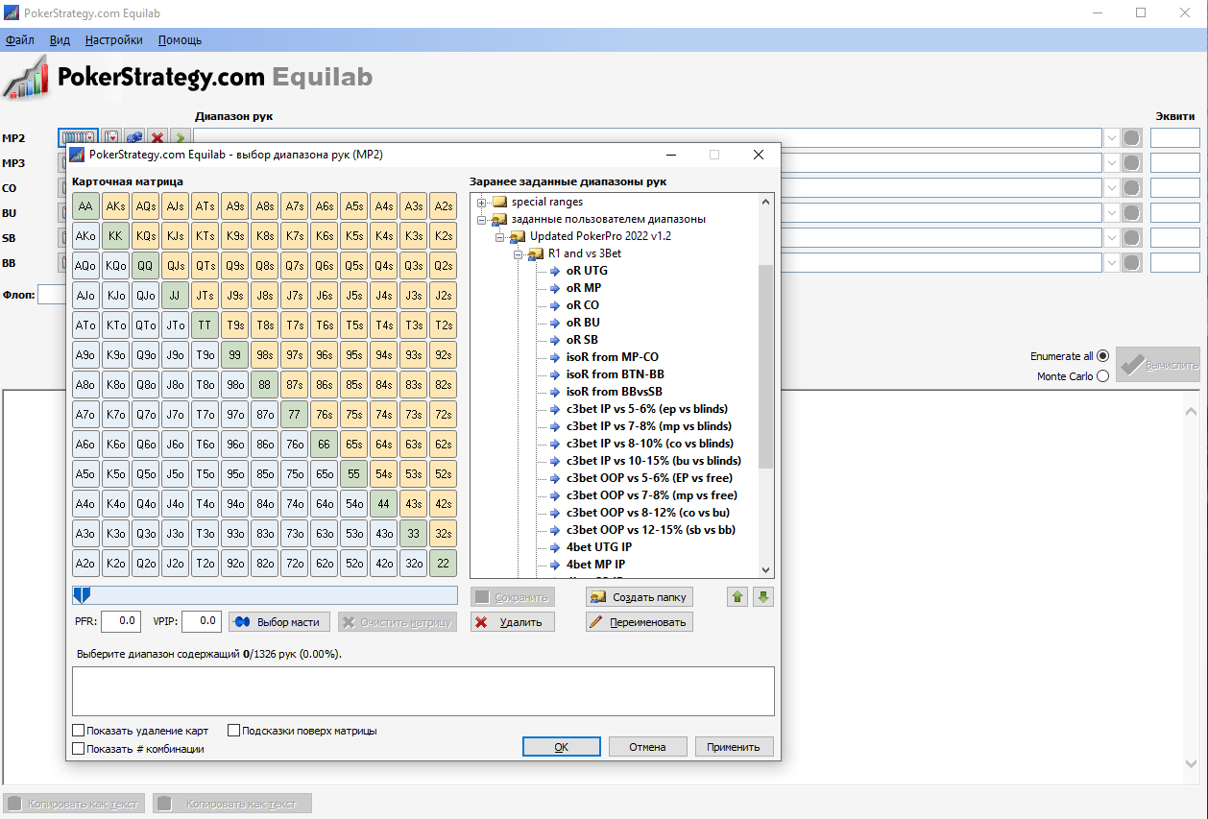
Task: Confirm the range with the OK button
Action: [562, 747]
